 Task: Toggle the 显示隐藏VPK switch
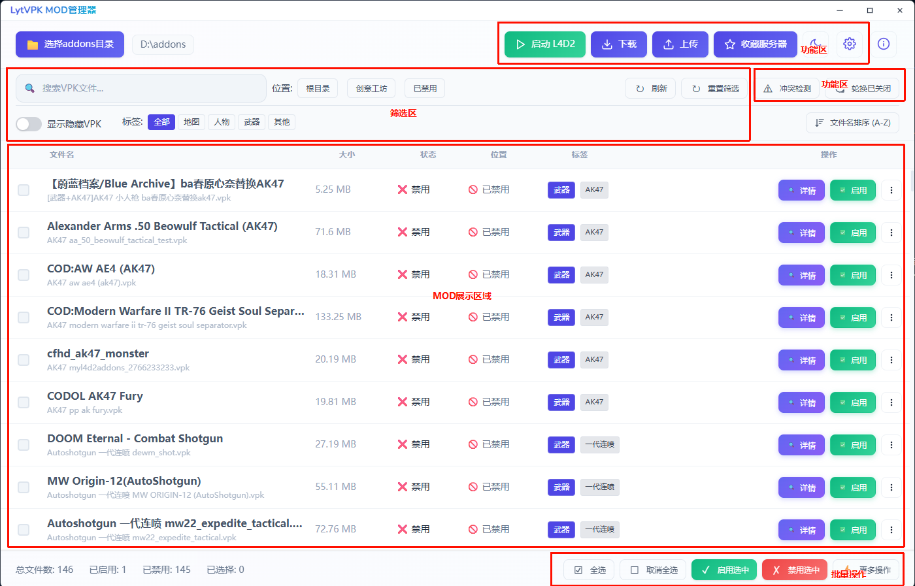[29, 124]
